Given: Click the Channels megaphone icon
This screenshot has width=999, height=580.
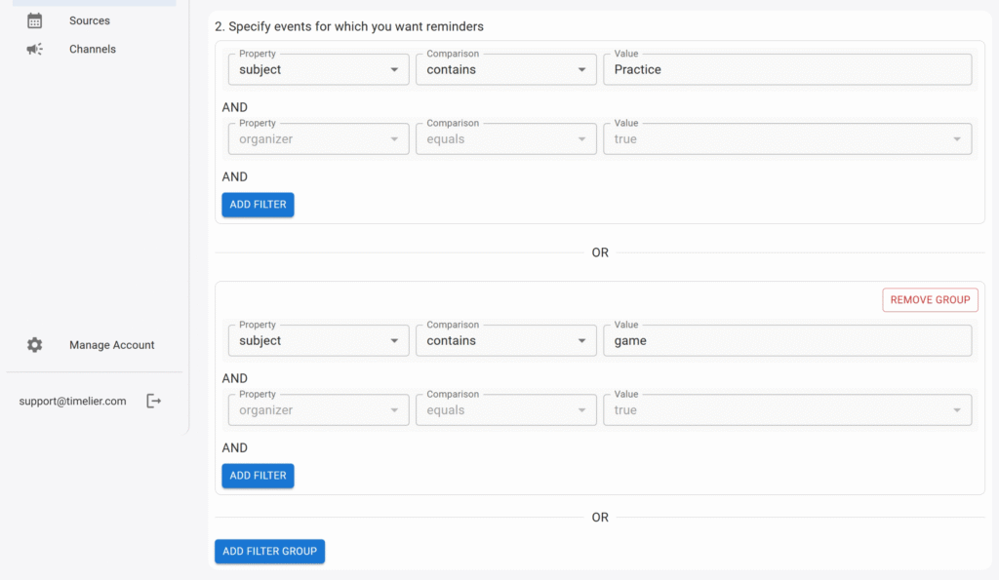Looking at the screenshot, I should [x=35, y=49].
